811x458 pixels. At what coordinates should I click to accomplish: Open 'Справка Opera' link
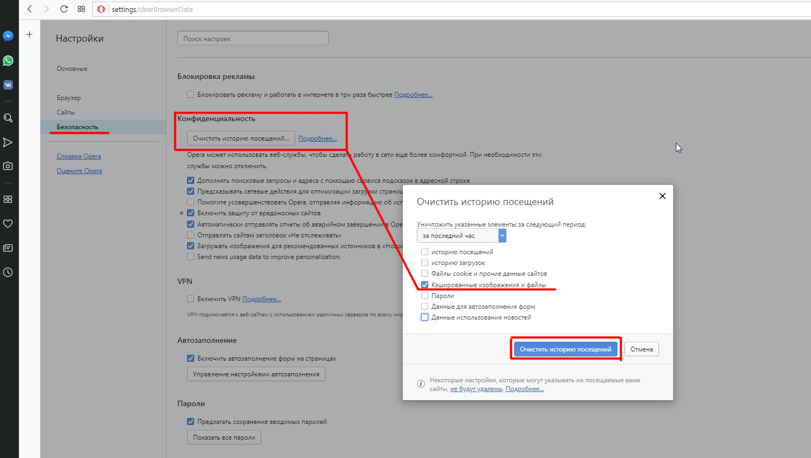pyautogui.click(x=79, y=156)
